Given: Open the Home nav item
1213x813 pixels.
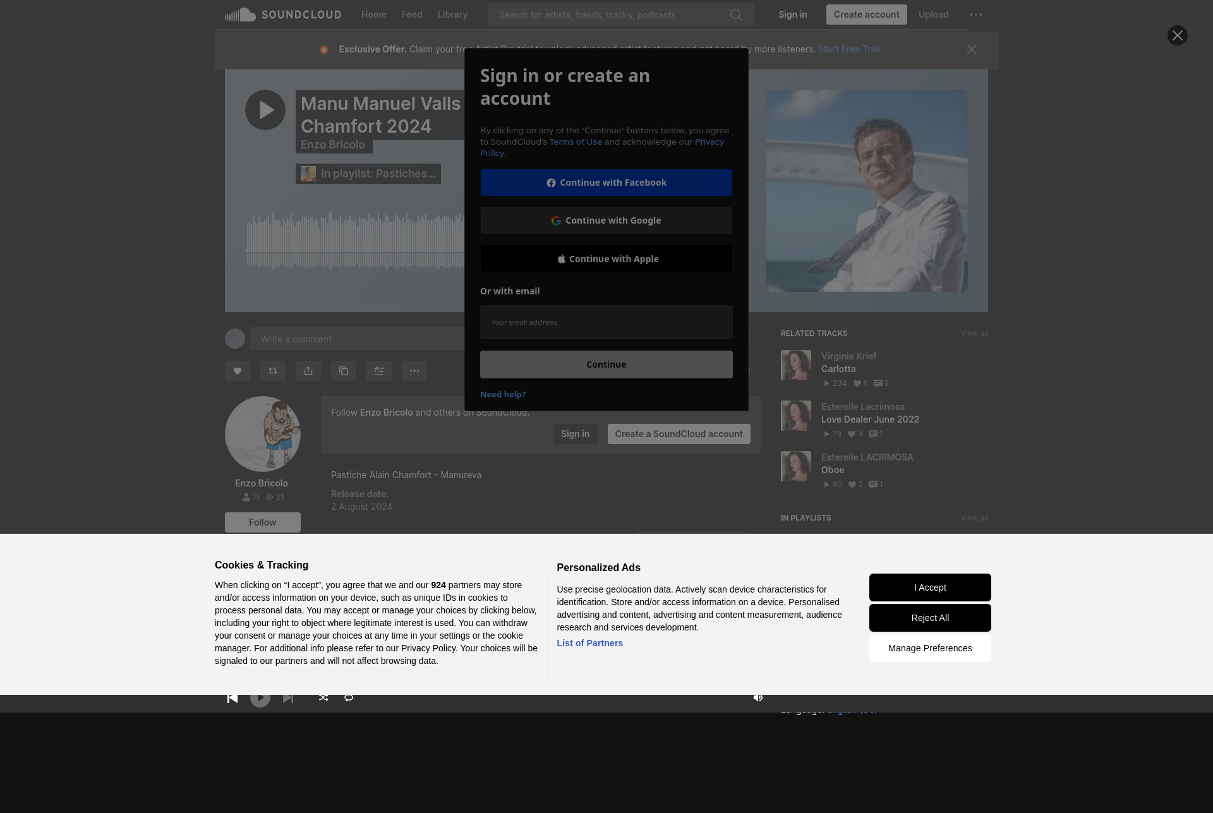Looking at the screenshot, I should [373, 15].
